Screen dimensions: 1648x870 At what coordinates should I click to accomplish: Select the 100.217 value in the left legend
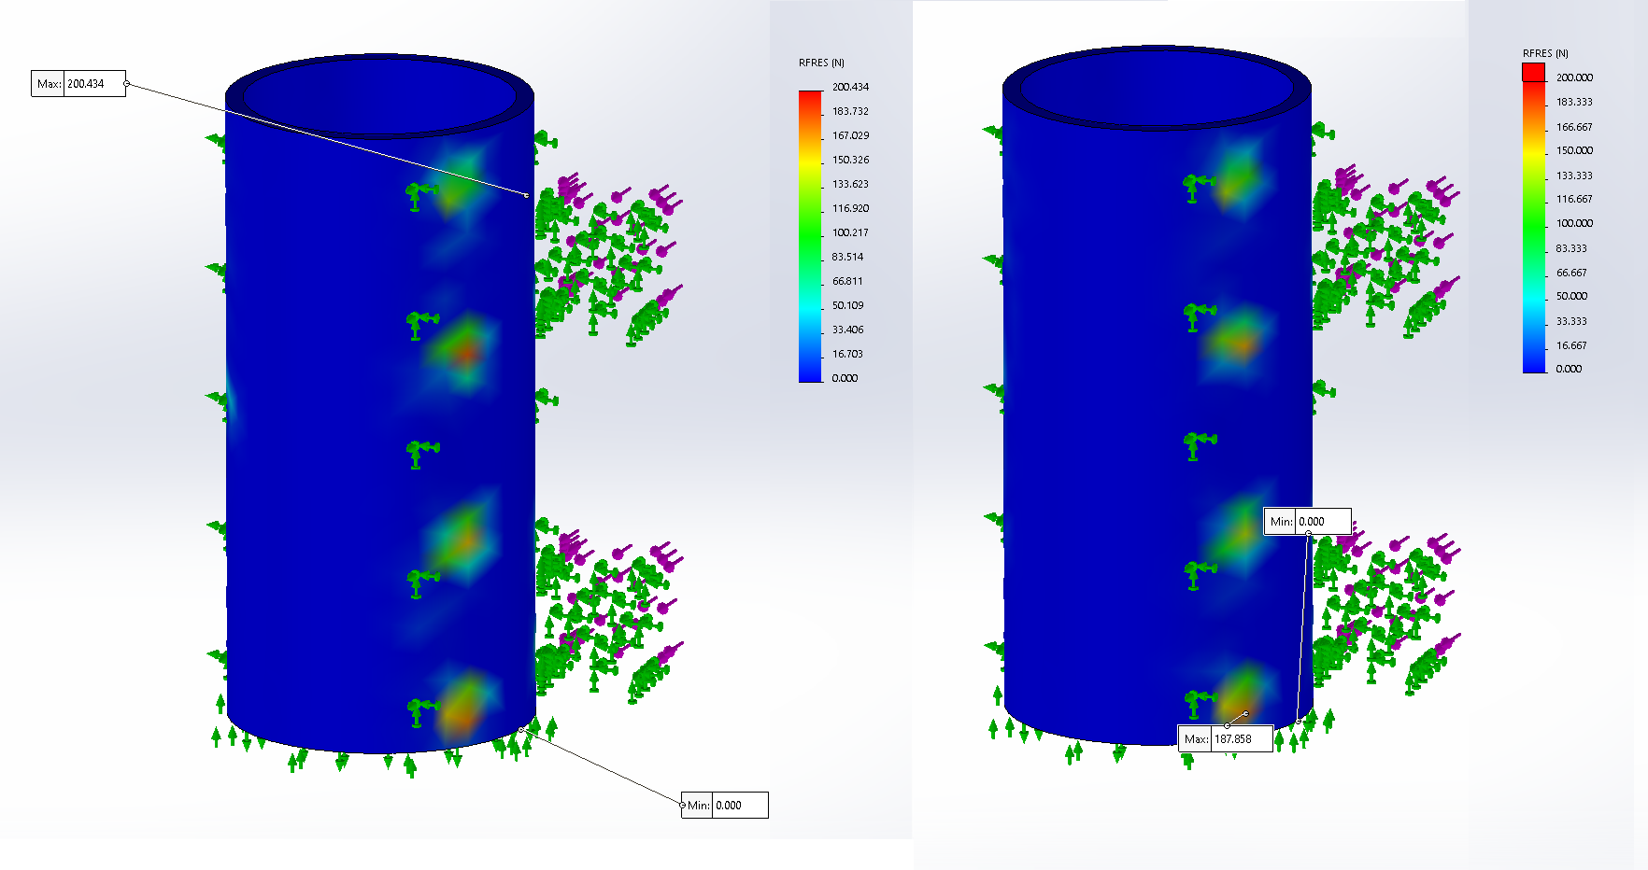click(850, 232)
